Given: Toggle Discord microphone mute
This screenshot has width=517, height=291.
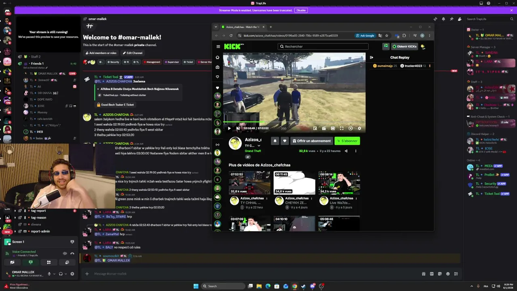Looking at the screenshot, I should pyautogui.click(x=49, y=274).
